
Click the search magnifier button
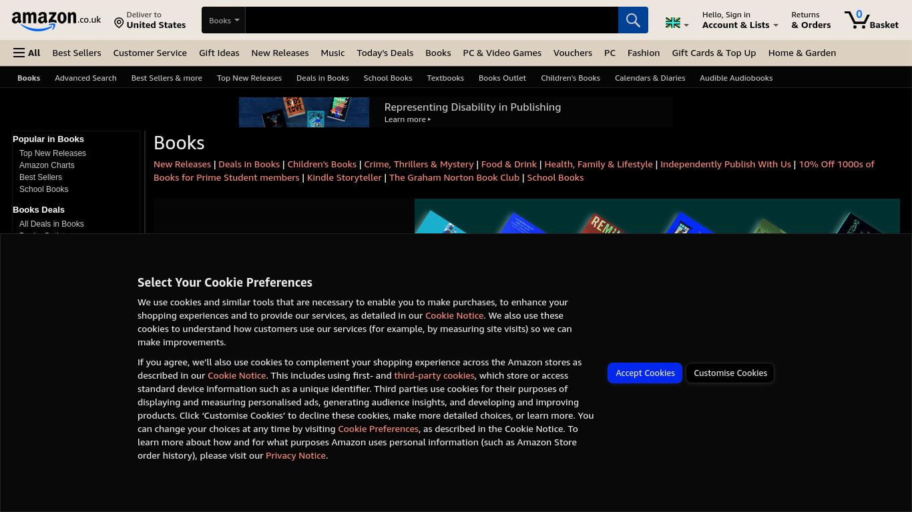pyautogui.click(x=633, y=20)
